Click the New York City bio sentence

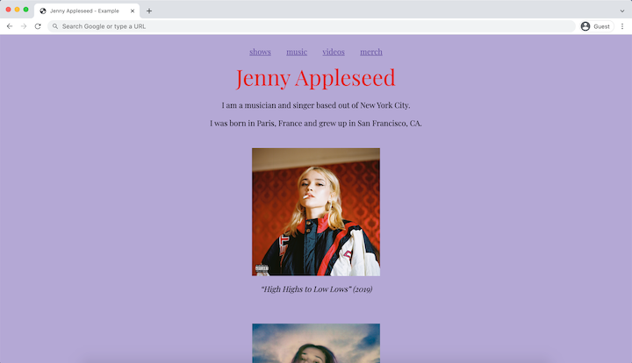tap(316, 105)
